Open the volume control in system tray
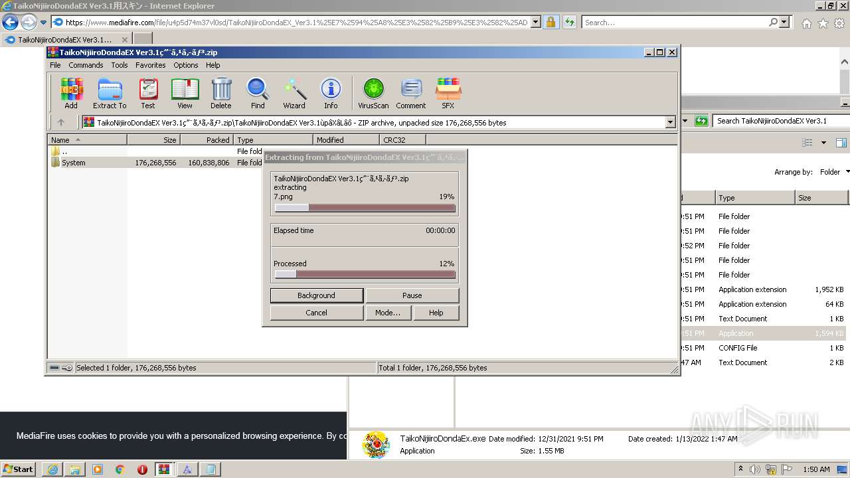 tap(755, 469)
